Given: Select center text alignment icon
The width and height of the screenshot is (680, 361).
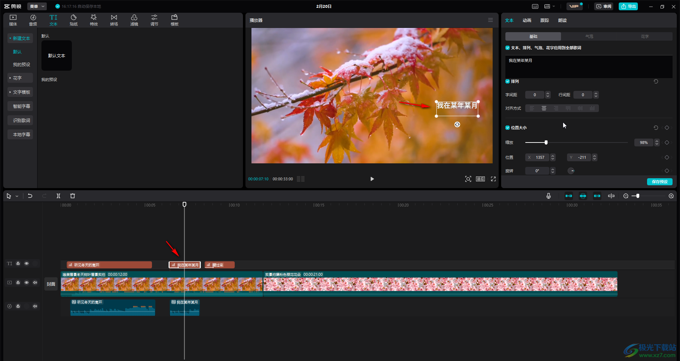Looking at the screenshot, I should point(544,108).
